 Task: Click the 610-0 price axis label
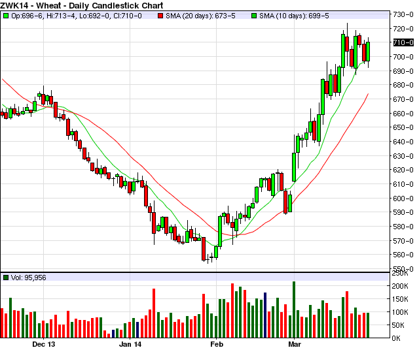[x=403, y=184]
